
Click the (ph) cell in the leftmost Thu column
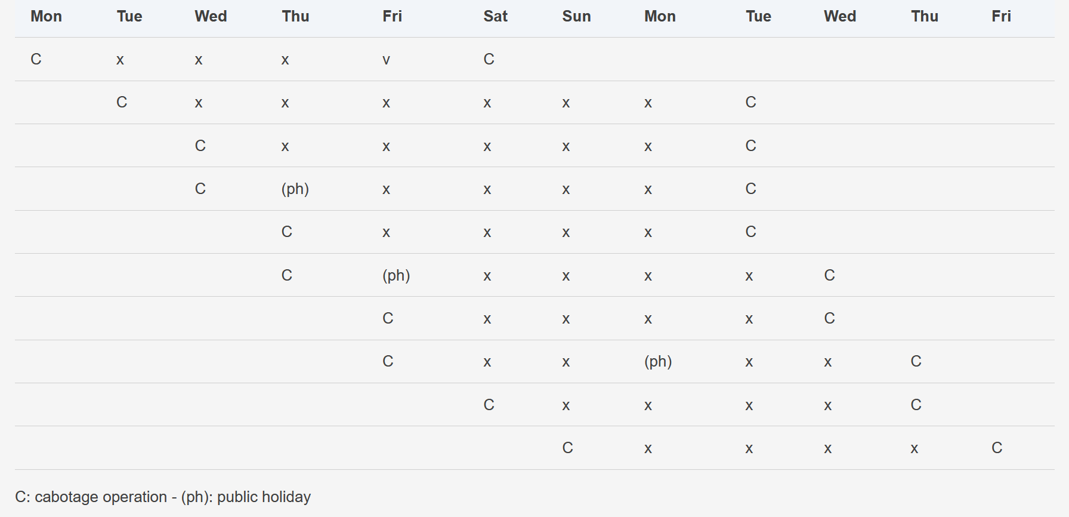pyautogui.click(x=295, y=189)
